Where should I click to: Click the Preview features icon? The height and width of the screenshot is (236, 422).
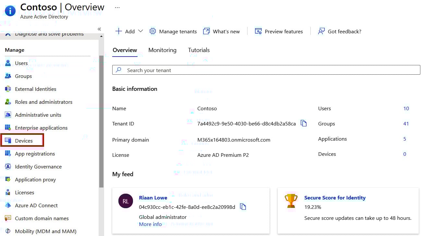pyautogui.click(x=258, y=31)
